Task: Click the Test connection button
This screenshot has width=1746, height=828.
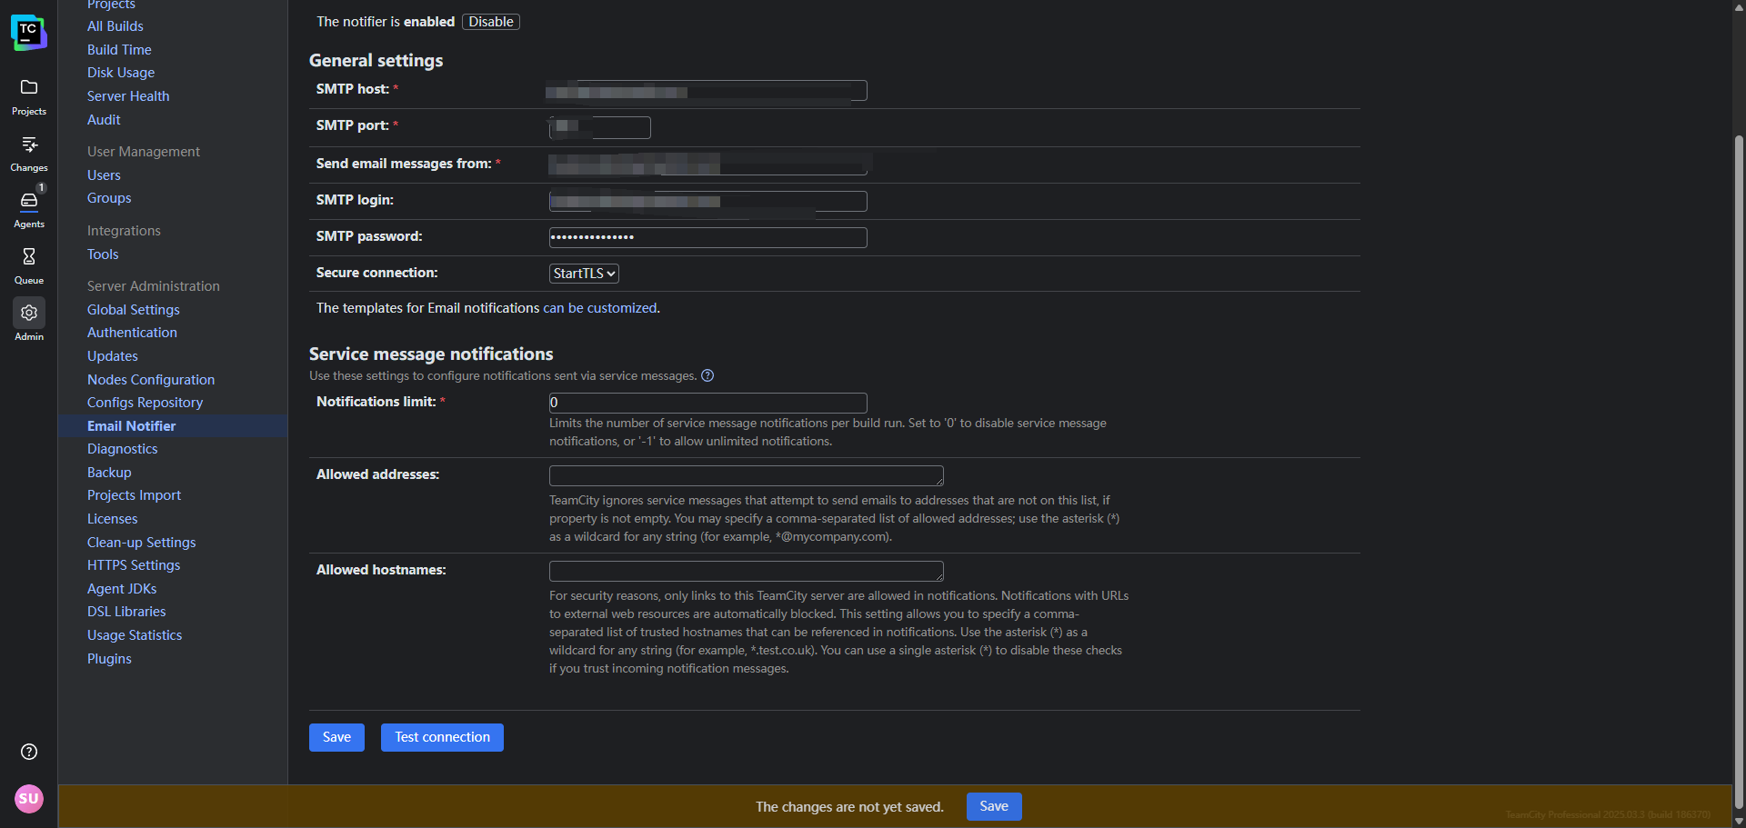Action: pos(442,737)
